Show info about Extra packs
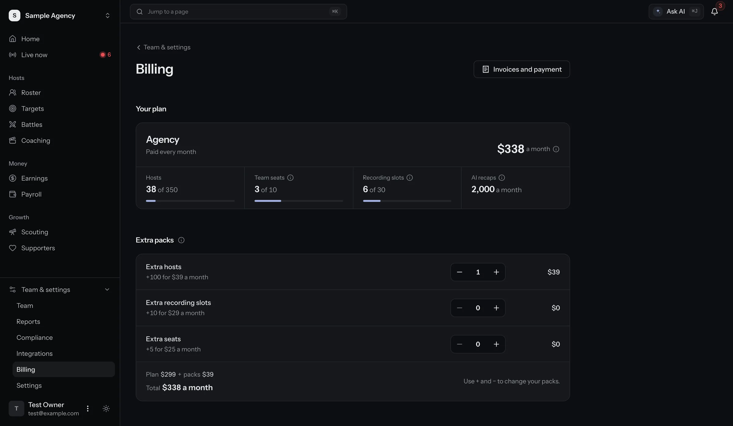The width and height of the screenshot is (733, 426). pos(181,240)
